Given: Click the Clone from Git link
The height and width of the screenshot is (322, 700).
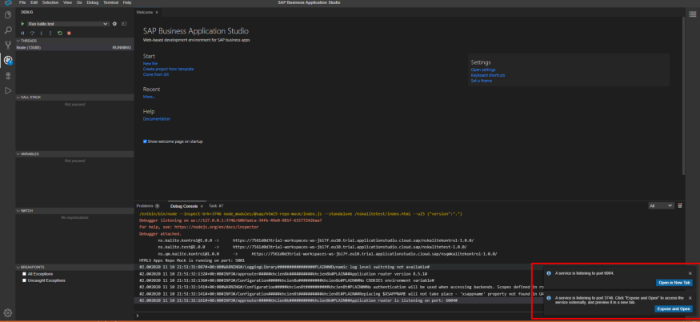Looking at the screenshot, I should click(x=156, y=74).
